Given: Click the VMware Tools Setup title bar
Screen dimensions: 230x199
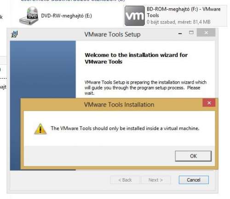Looking at the screenshot, I should point(112,34).
